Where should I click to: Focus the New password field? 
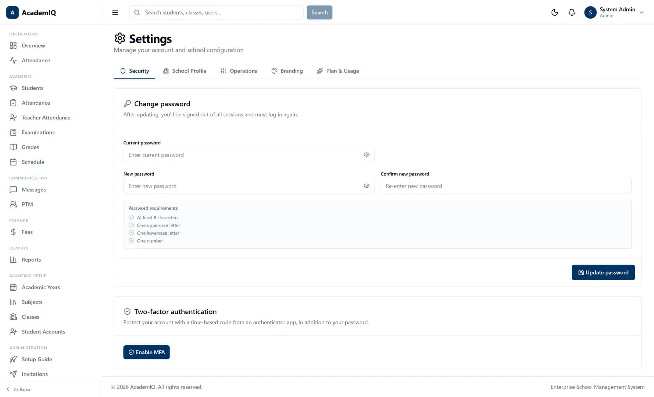[249, 186]
